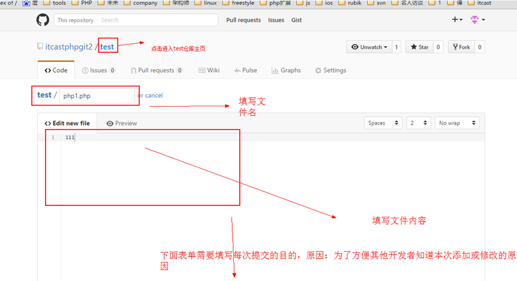Switch to the Code tab

click(56, 70)
